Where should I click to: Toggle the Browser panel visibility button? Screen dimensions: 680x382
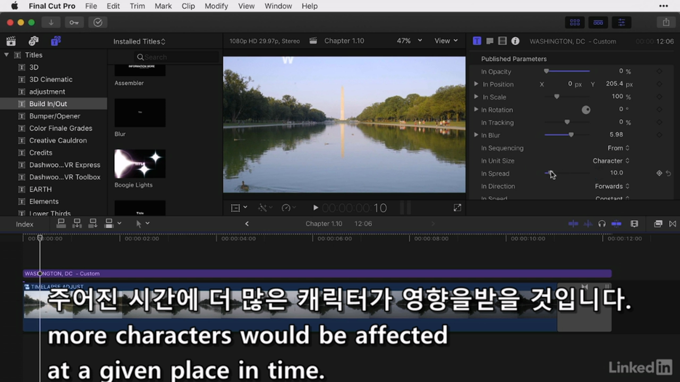tap(575, 22)
